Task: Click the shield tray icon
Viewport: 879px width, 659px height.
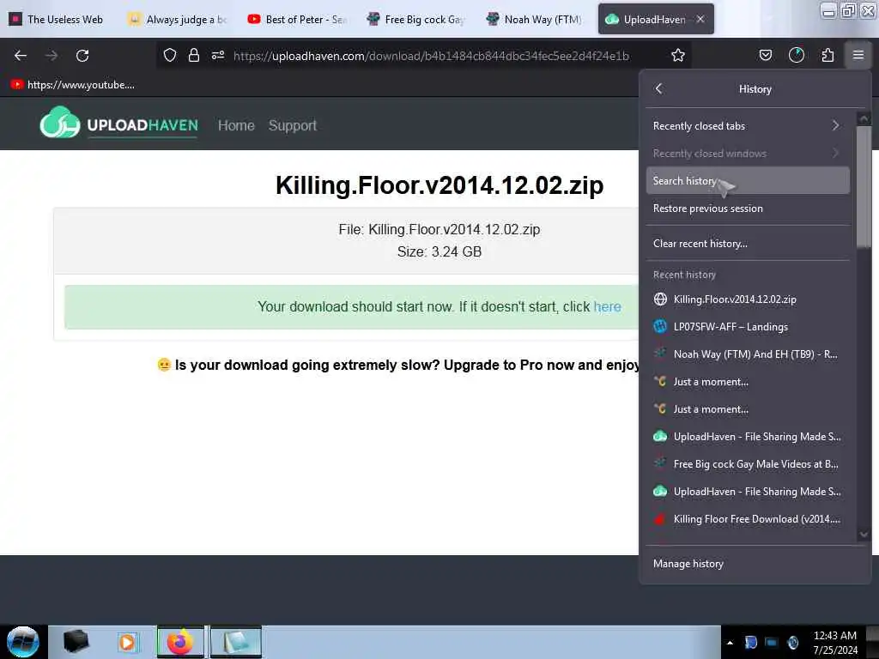Action: [x=750, y=643]
